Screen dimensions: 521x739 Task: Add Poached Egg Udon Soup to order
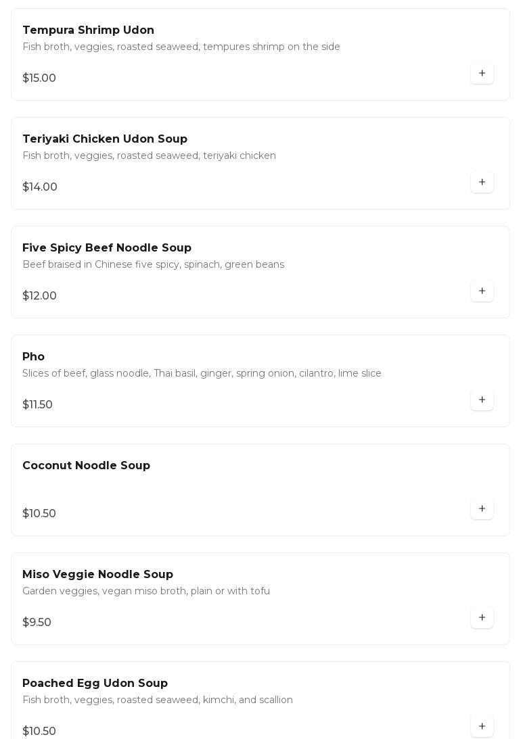(x=482, y=727)
